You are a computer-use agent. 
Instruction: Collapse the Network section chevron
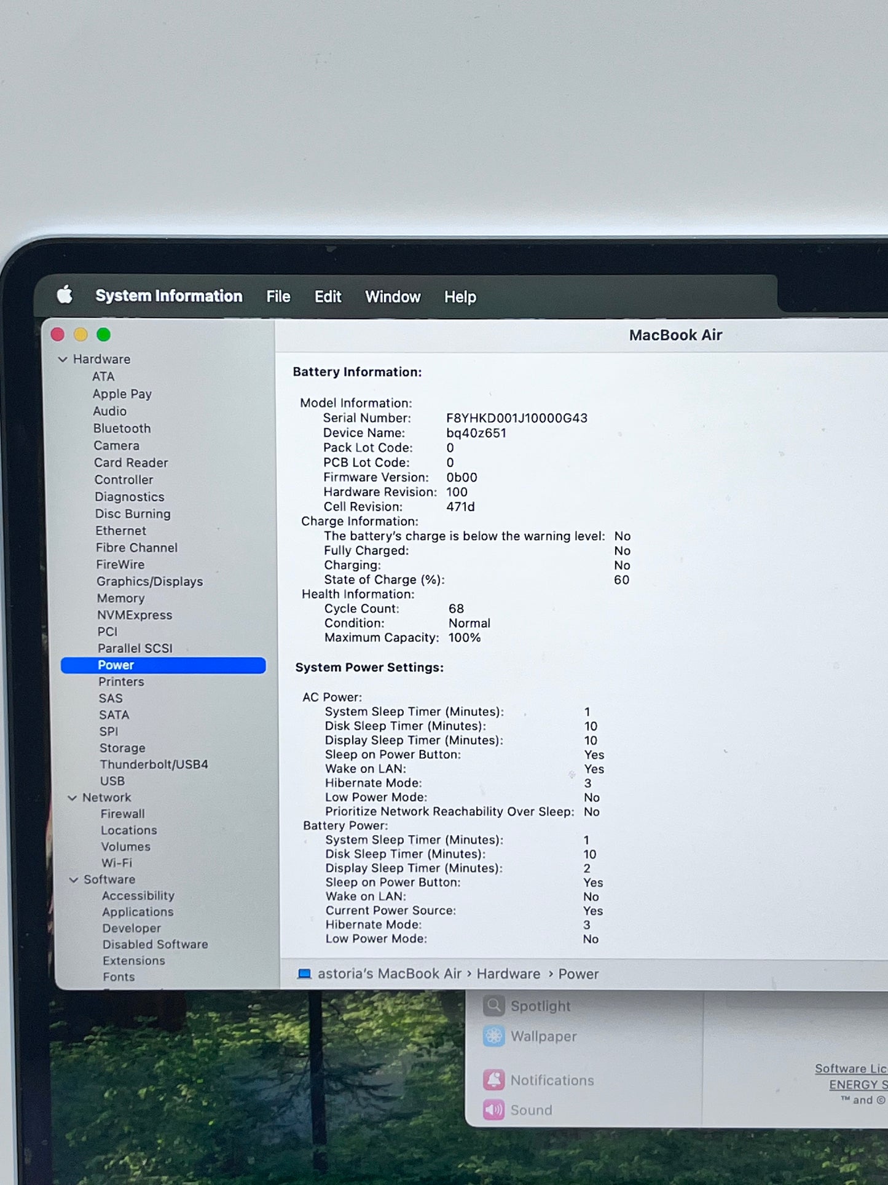(x=72, y=798)
